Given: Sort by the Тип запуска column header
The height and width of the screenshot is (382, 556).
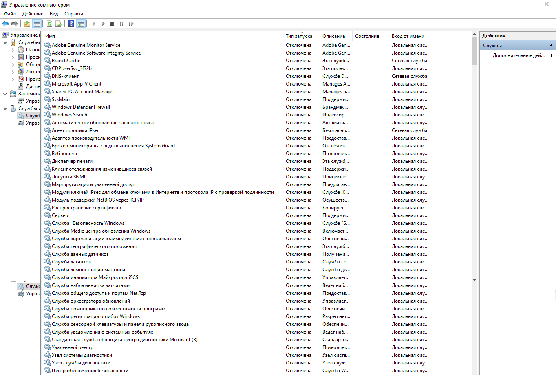Looking at the screenshot, I should click(x=299, y=36).
